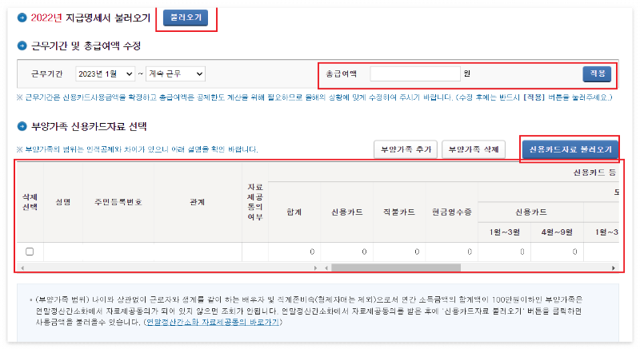This screenshot has height=349, width=640.
Task: Click the 자료제공동의여부 column header
Action: click(255, 202)
